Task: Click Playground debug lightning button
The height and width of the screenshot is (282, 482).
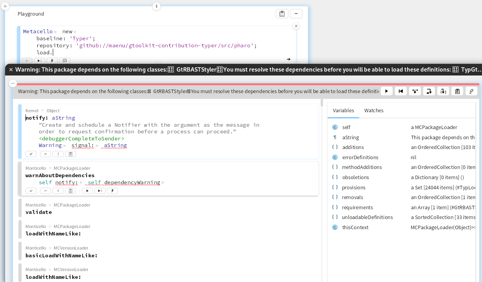Action: coord(52,61)
